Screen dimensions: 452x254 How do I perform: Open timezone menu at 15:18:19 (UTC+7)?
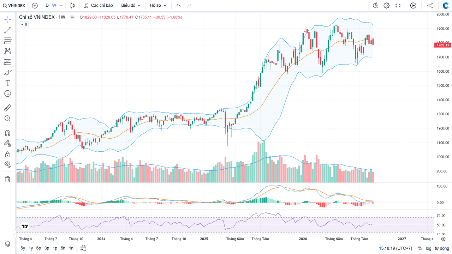coord(395,248)
